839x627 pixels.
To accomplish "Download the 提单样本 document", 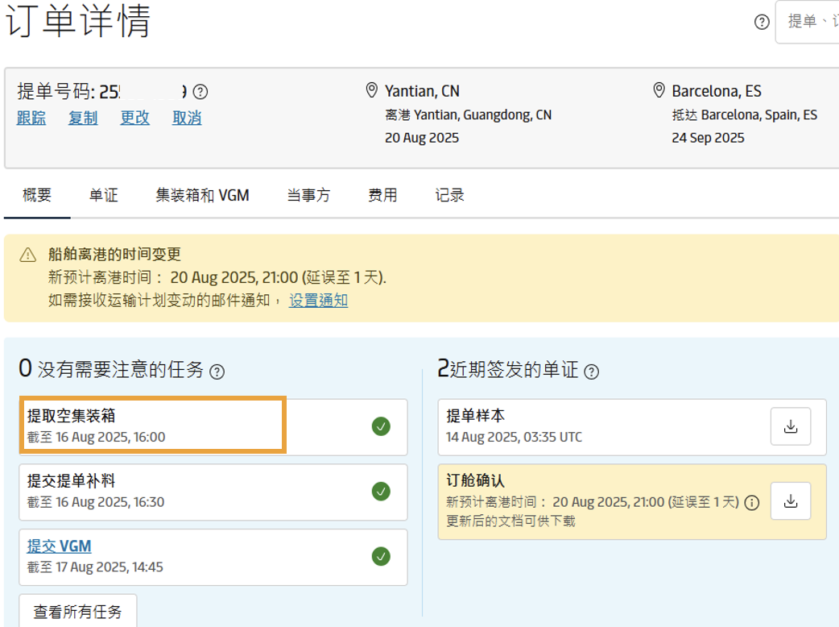I will pyautogui.click(x=790, y=427).
